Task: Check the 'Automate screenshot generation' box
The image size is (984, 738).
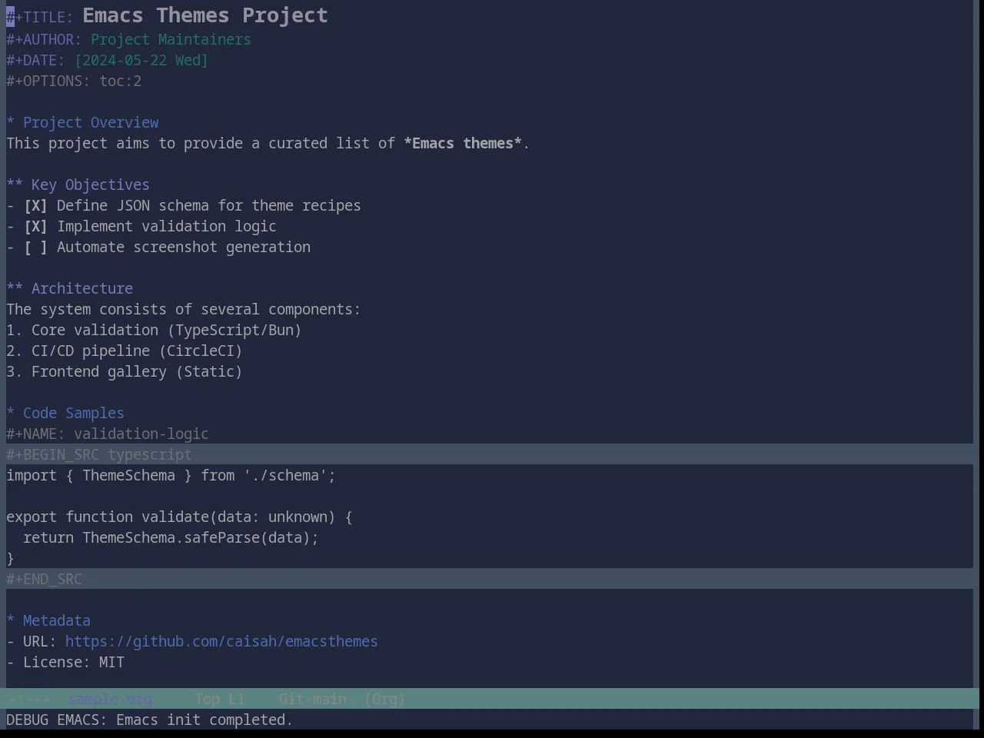Action: 35,247
